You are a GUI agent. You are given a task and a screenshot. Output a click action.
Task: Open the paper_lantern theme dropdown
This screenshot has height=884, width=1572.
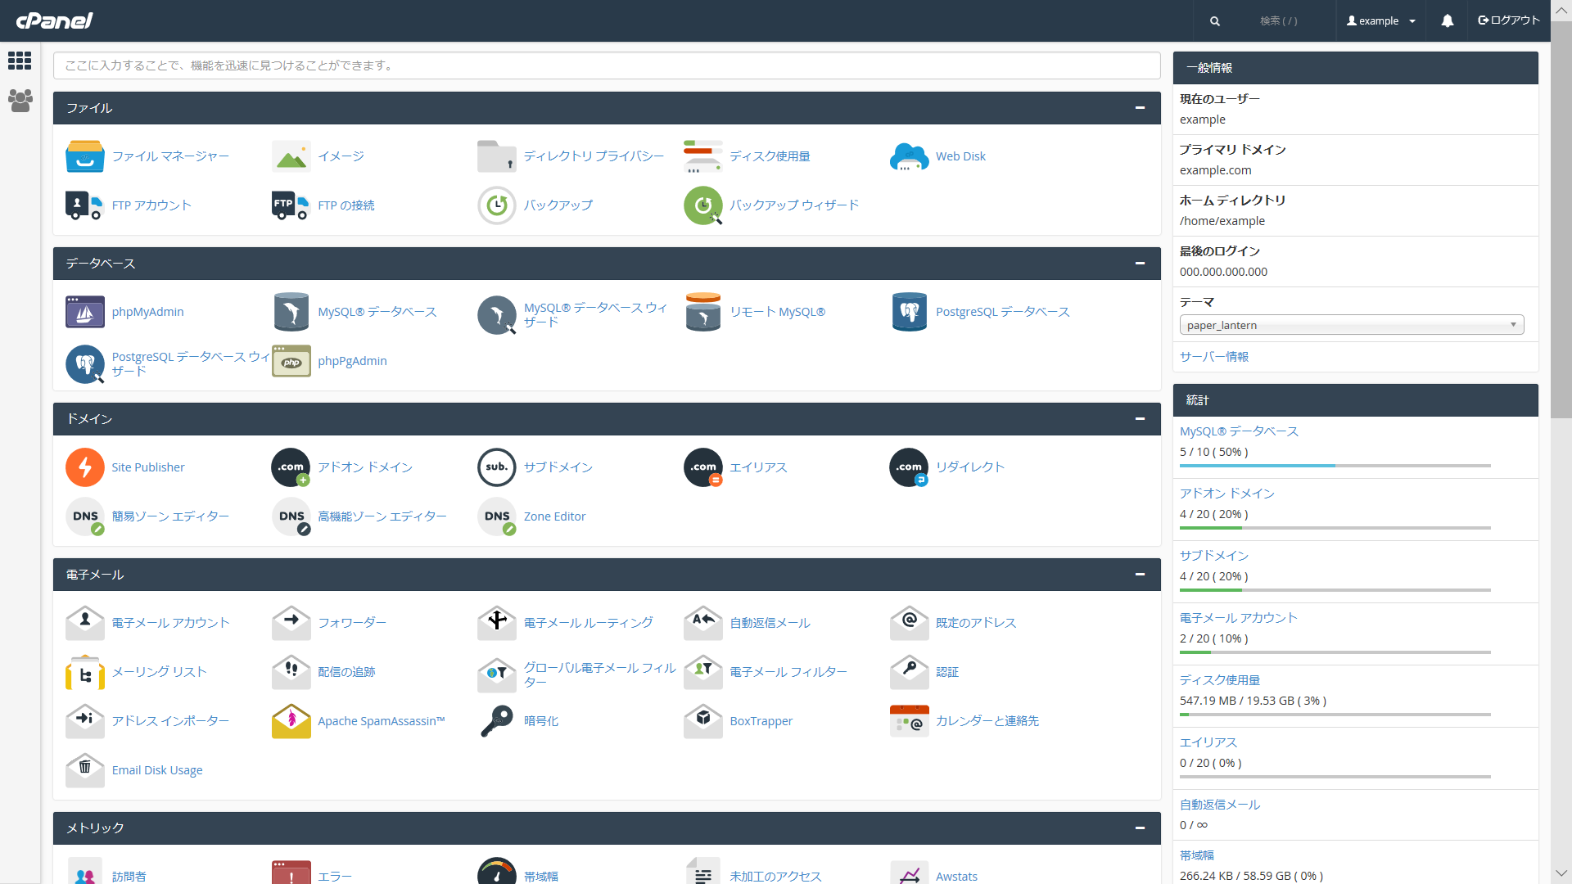(x=1351, y=325)
